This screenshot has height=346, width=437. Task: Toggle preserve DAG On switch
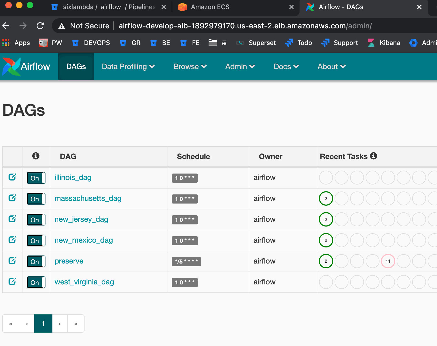coord(36,261)
